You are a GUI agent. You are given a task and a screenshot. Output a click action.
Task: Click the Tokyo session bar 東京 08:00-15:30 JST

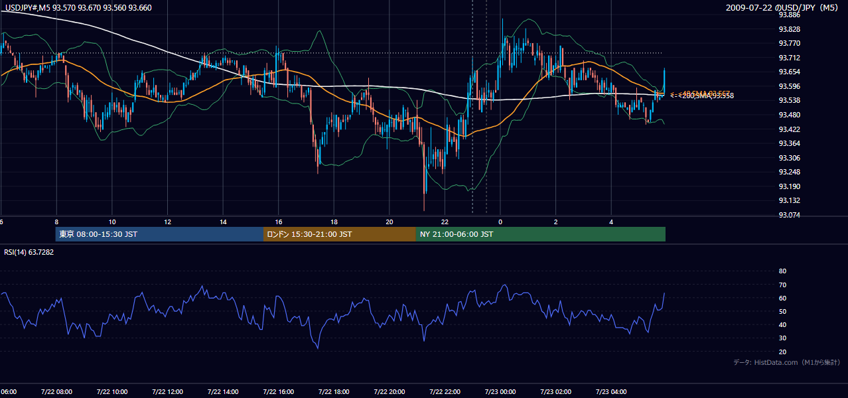pos(160,234)
